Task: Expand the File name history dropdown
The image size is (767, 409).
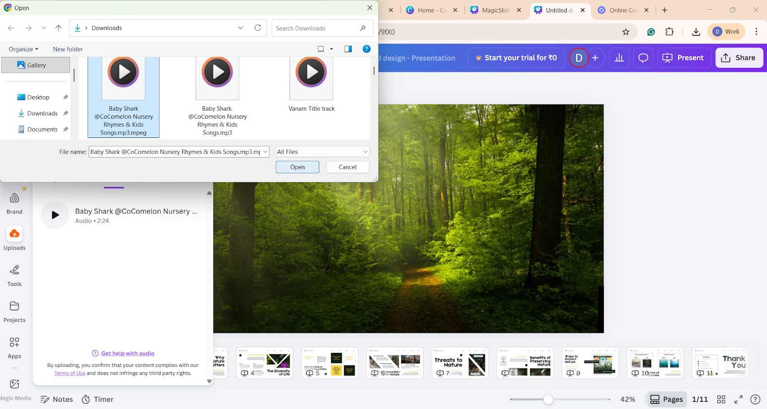Action: pyautogui.click(x=265, y=152)
